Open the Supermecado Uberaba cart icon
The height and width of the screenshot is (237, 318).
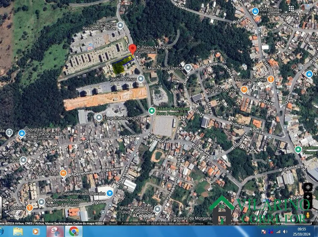(x=110, y=193)
